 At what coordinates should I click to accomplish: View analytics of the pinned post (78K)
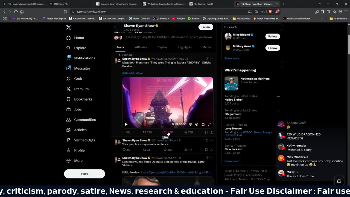point(189,132)
